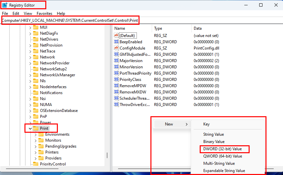The width and height of the screenshot is (283, 175).
Task: Choose Multi-String Value in the submenu
Action: point(219,163)
